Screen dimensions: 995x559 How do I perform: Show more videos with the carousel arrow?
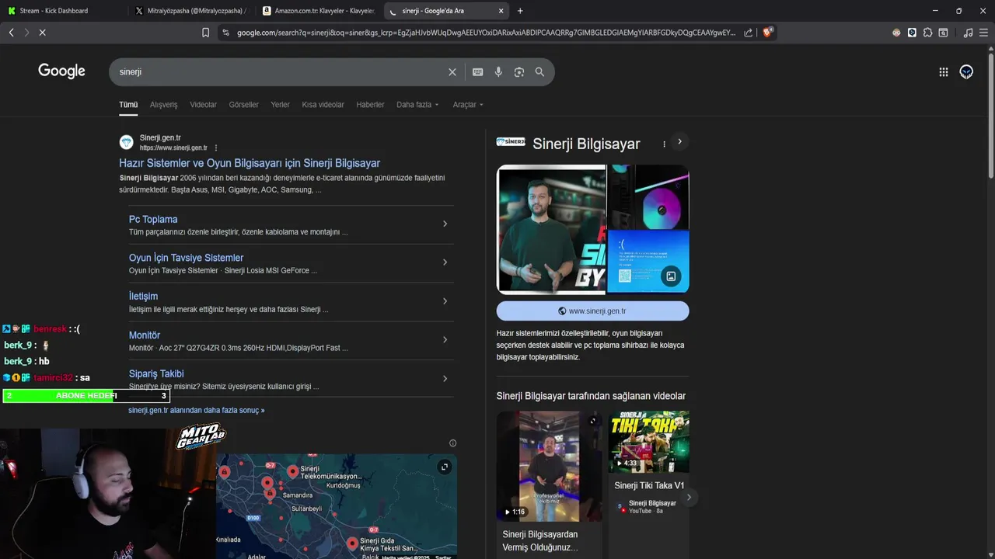pyautogui.click(x=688, y=497)
